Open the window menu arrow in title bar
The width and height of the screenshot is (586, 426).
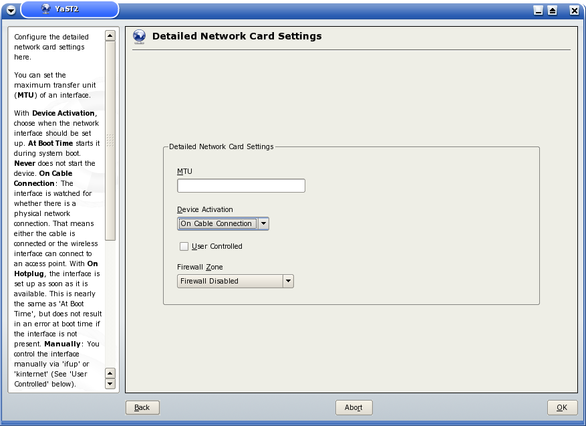click(x=11, y=10)
